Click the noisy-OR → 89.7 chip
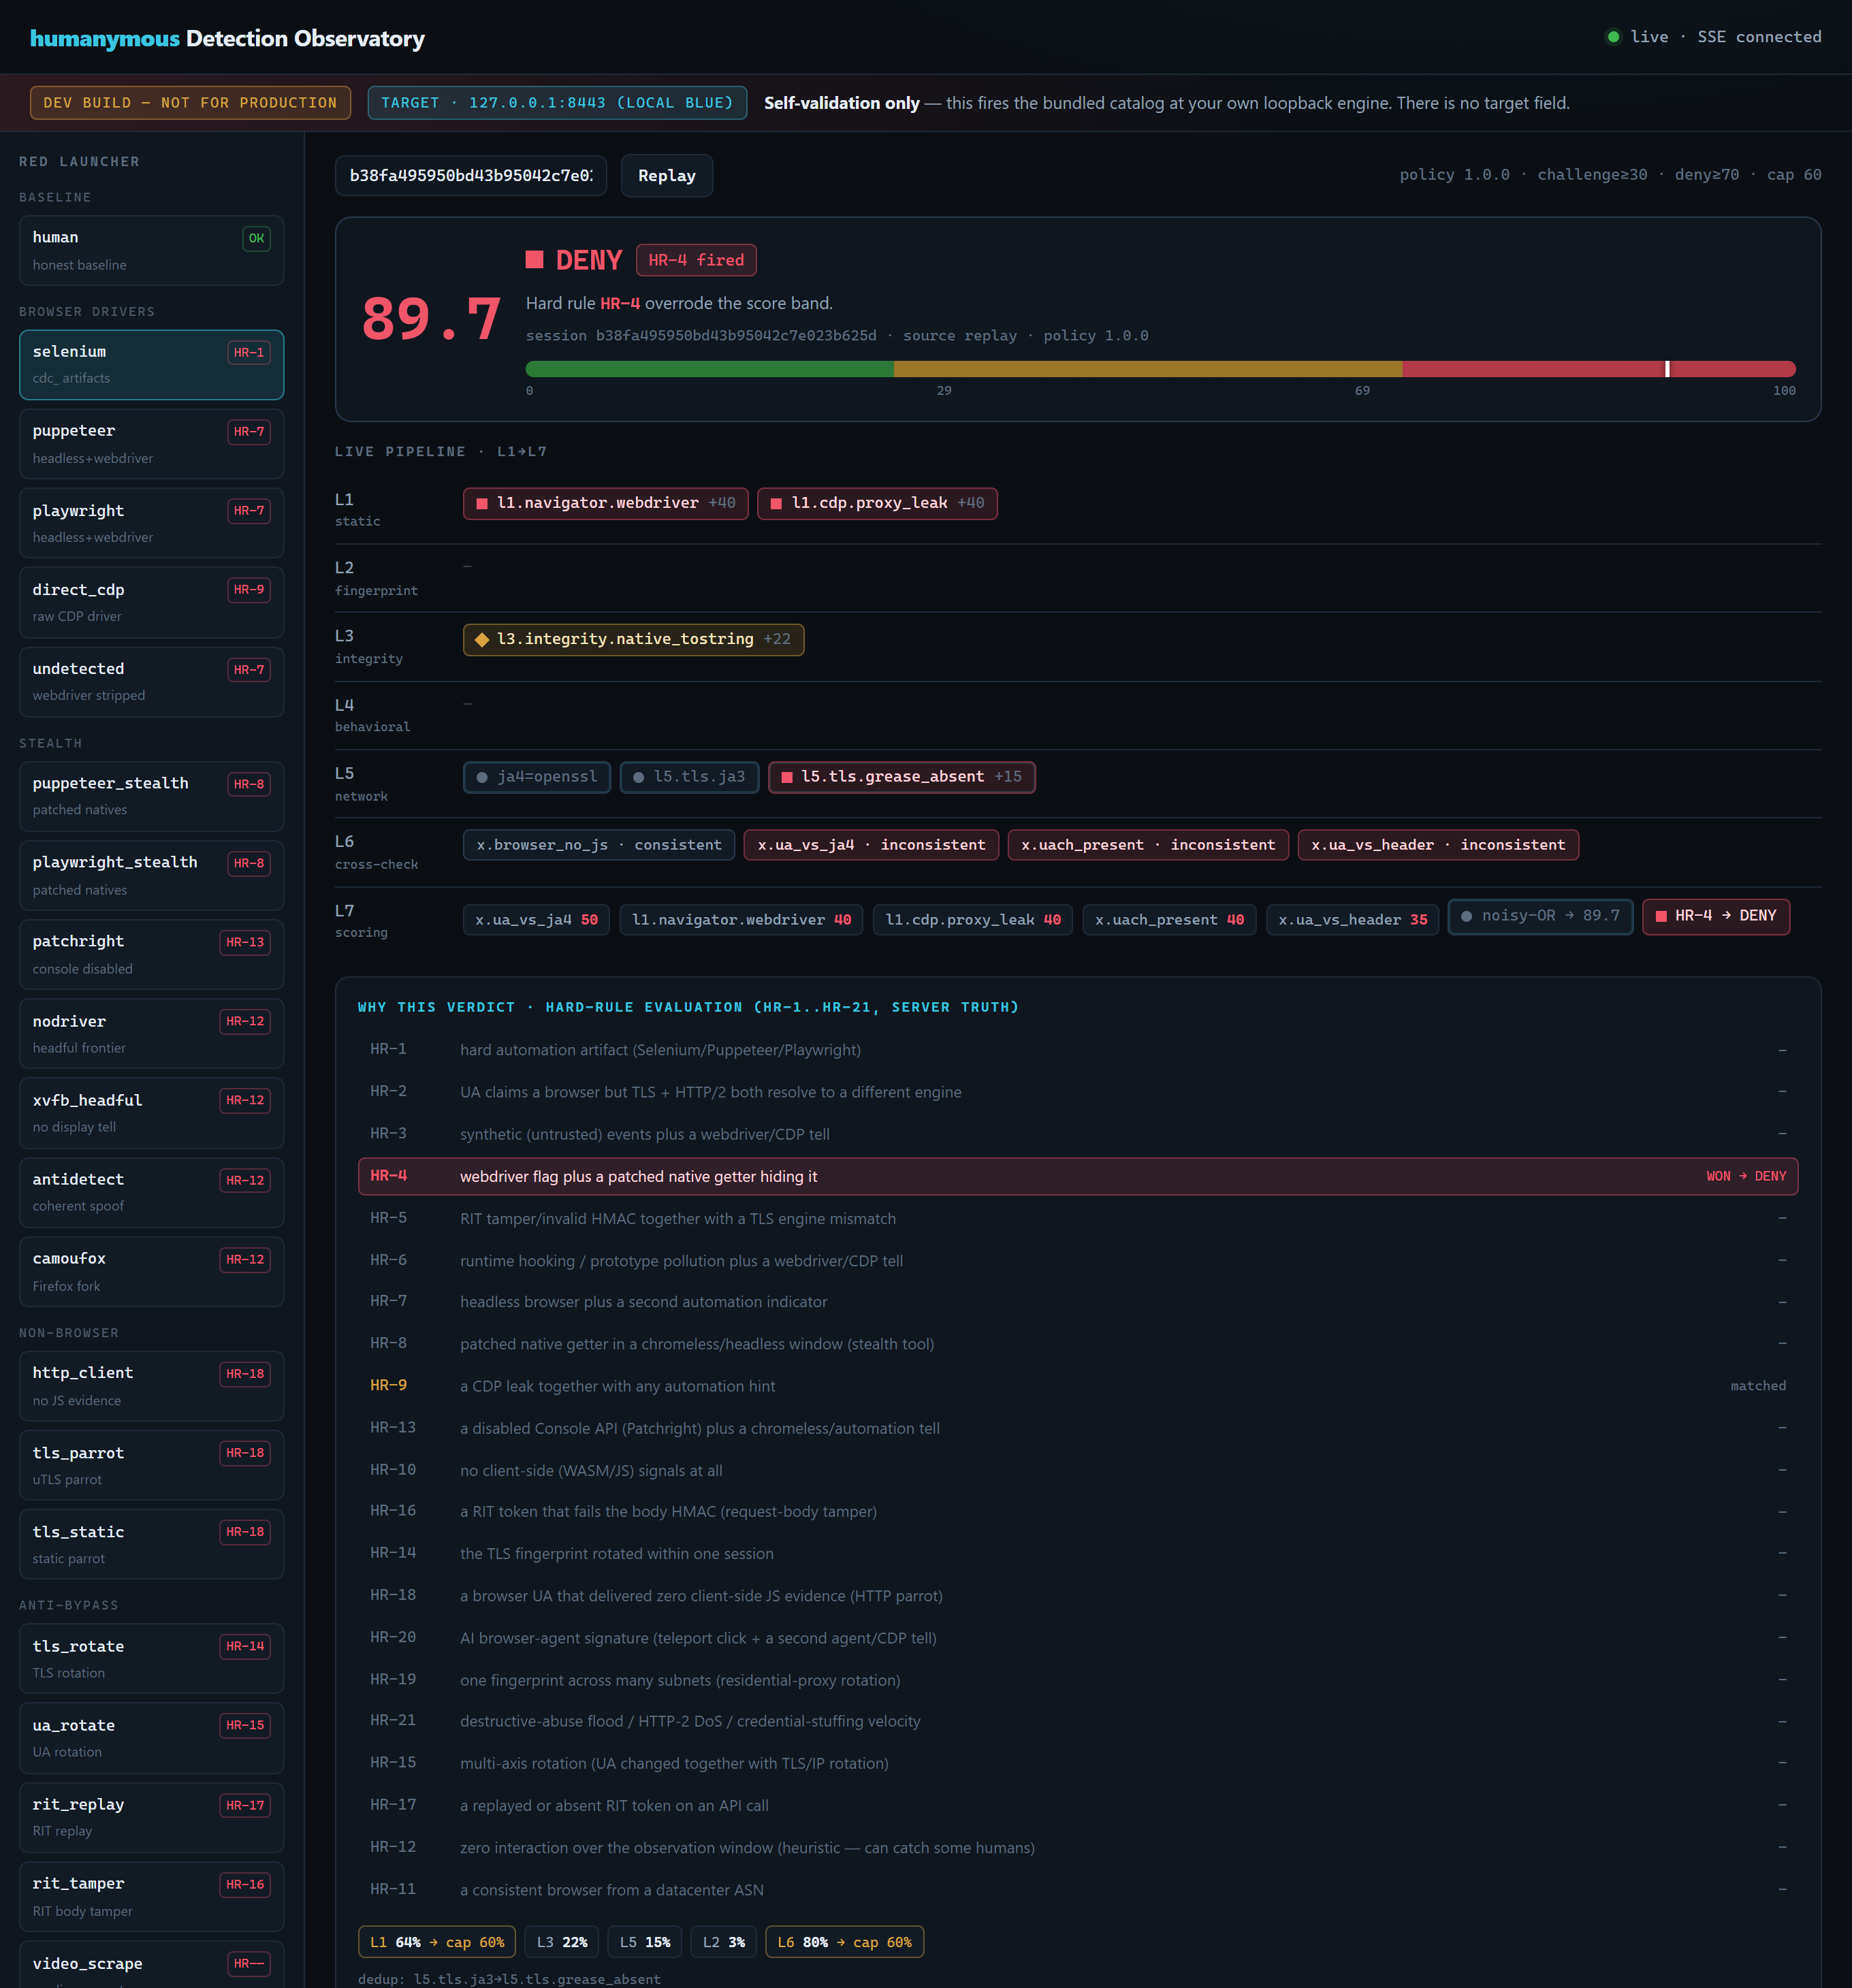 (1540, 916)
